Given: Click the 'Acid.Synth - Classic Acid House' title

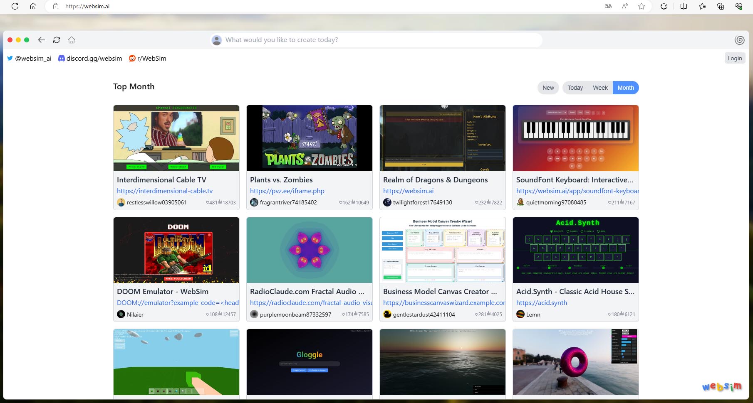Looking at the screenshot, I should point(575,291).
